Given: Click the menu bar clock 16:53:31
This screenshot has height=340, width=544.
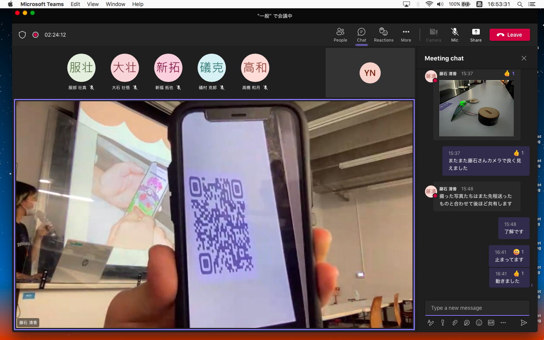Looking at the screenshot, I should pos(499,4).
